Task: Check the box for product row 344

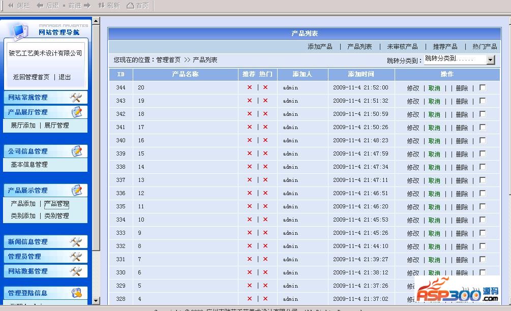Action: [x=483, y=87]
